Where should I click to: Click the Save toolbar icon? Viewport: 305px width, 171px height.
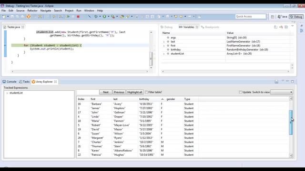pos(12,17)
